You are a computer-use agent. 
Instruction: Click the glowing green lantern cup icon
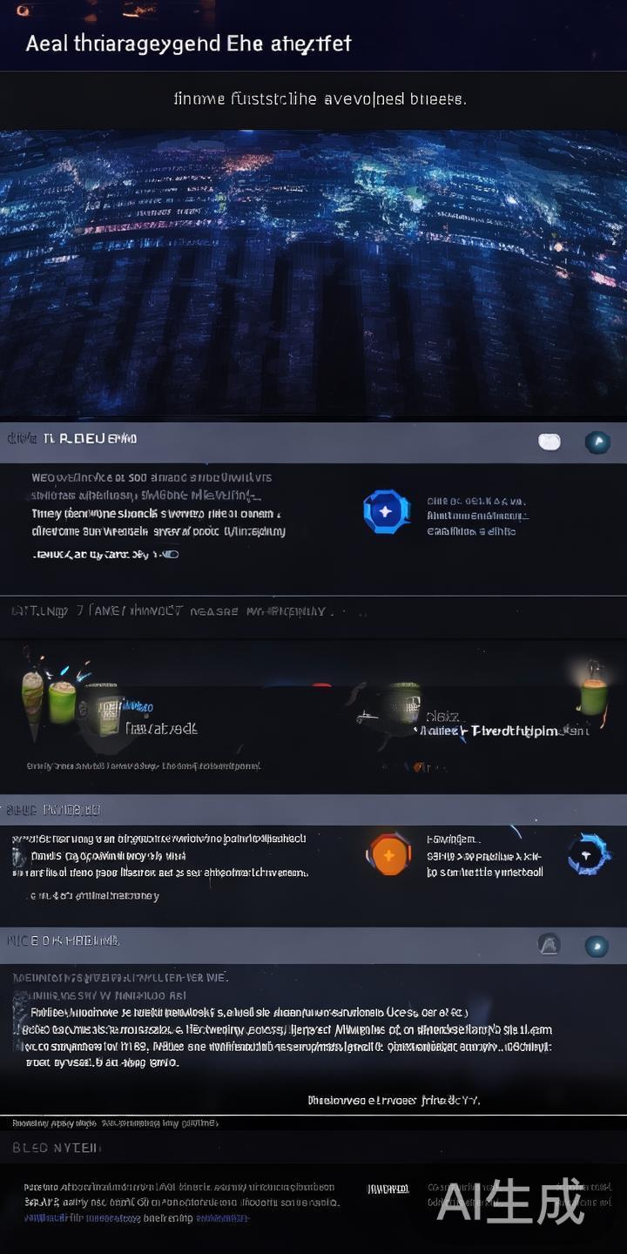tap(592, 689)
